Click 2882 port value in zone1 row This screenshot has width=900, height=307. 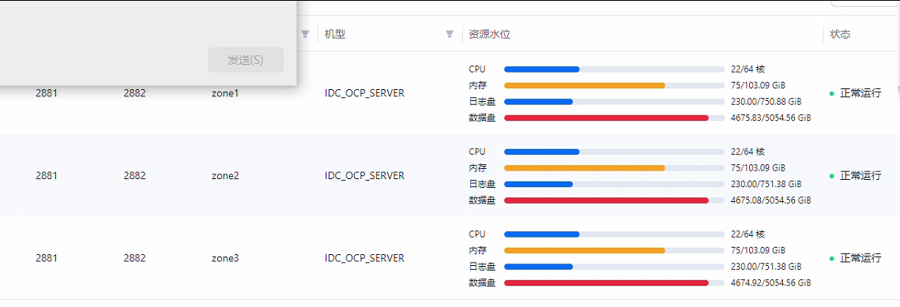[x=134, y=93]
